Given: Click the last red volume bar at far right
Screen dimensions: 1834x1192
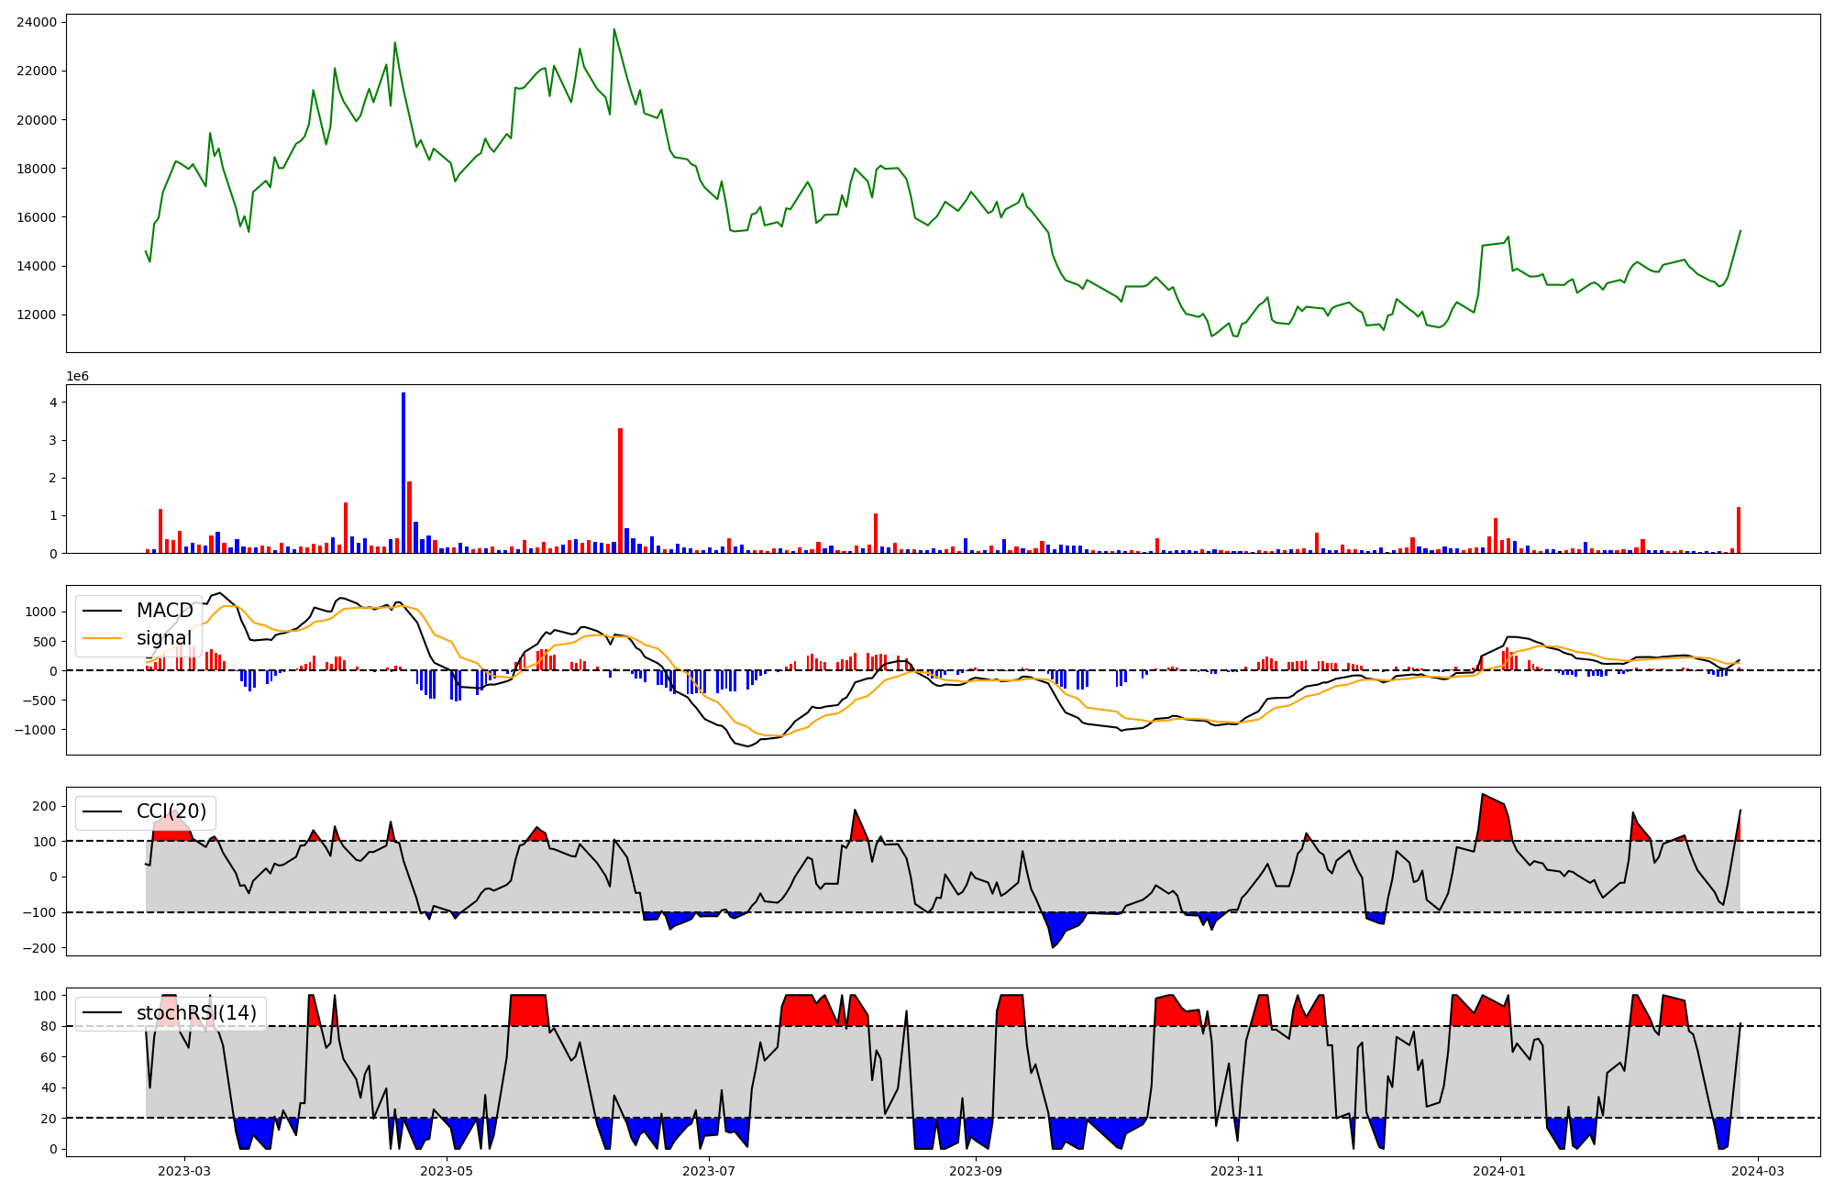Looking at the screenshot, I should coord(1738,530).
